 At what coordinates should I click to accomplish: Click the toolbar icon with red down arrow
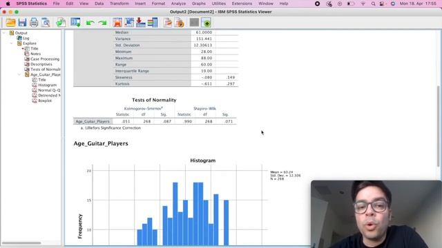(141, 23)
